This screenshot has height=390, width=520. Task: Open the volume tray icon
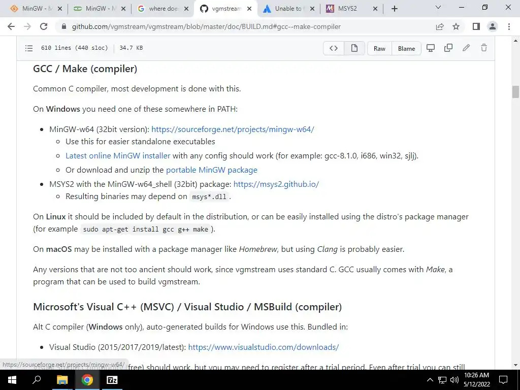point(454,380)
